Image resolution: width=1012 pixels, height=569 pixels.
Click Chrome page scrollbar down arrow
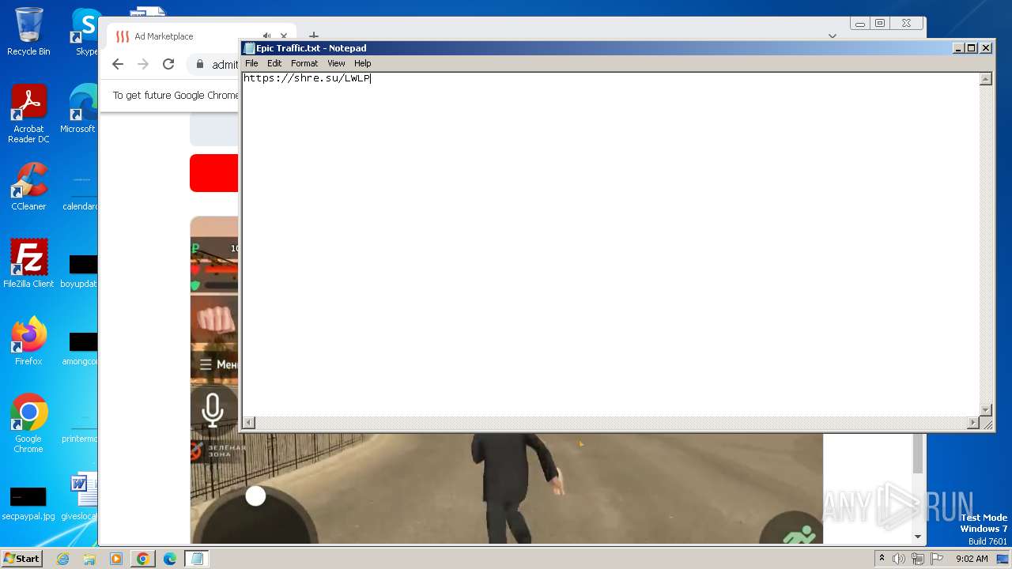(918, 537)
